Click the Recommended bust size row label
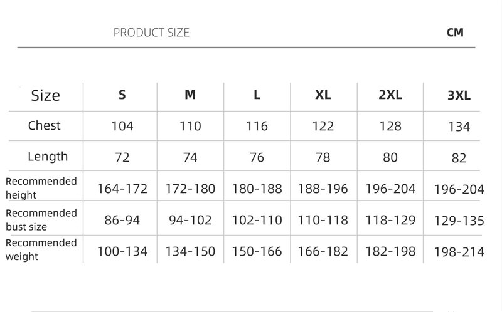This screenshot has height=312, width=502. tap(41, 219)
